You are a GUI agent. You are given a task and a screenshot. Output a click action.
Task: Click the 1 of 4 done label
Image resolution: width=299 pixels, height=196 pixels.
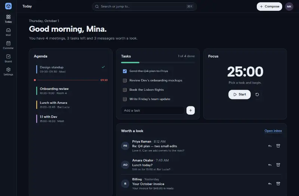coord(186,56)
